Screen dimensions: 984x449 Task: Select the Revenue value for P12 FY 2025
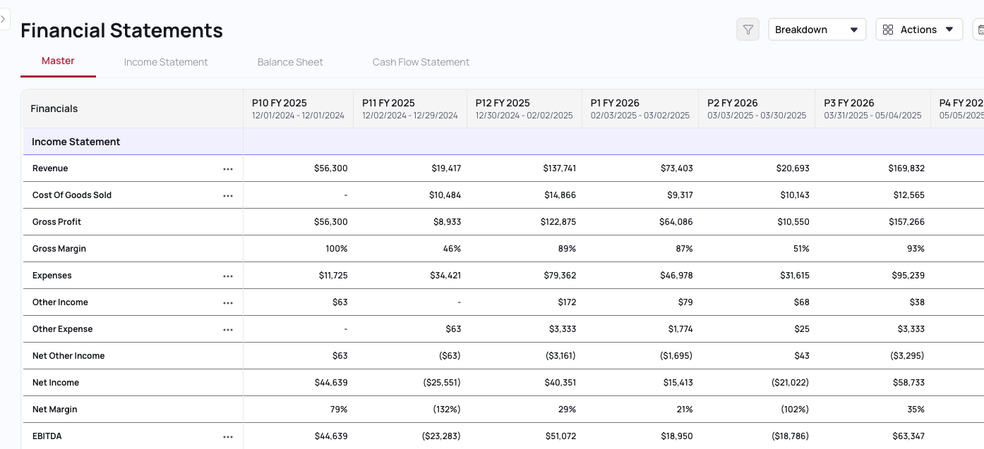click(x=560, y=168)
